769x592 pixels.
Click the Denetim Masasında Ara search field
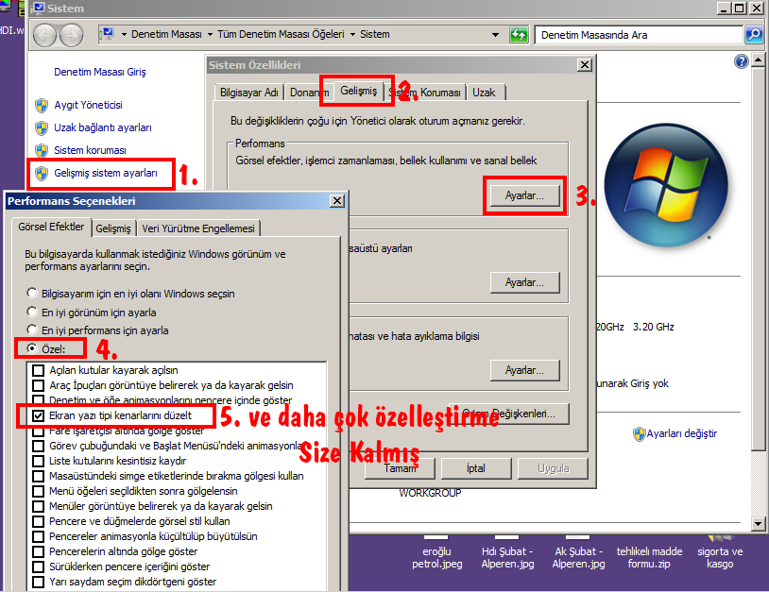[x=639, y=35]
